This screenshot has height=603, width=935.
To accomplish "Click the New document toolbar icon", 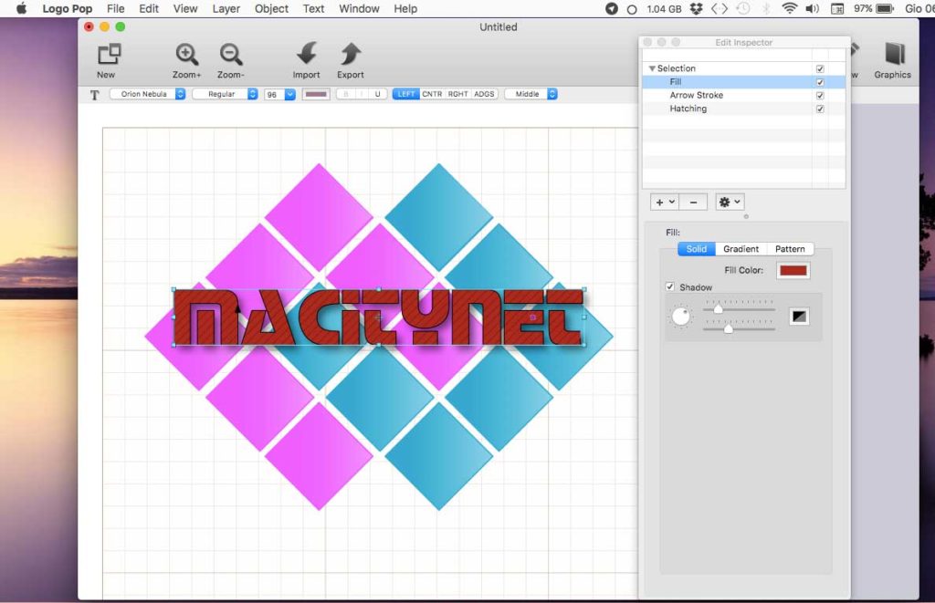I will (110, 54).
